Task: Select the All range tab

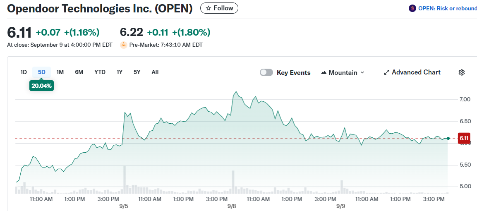Action: pos(155,72)
